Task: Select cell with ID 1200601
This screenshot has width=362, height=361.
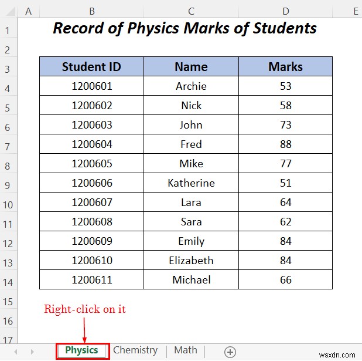Action: (x=91, y=86)
